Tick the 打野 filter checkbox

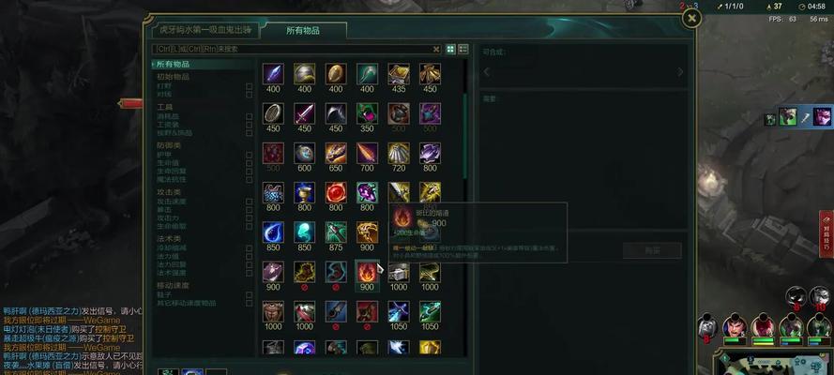(249, 86)
